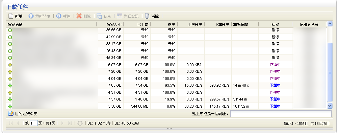Sort by 上傳速度 column header
The image size is (337, 133).
[x=191, y=24]
